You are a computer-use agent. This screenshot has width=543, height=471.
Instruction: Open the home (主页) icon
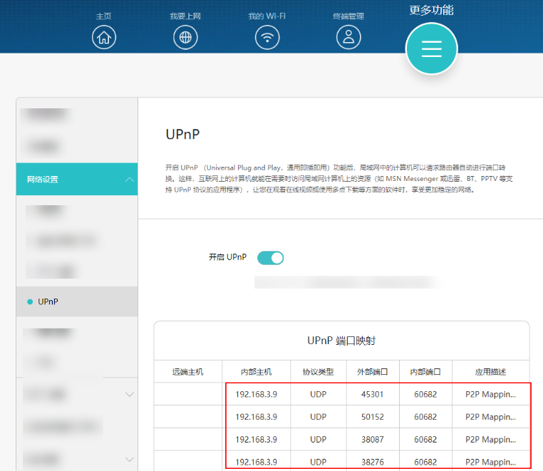(104, 37)
